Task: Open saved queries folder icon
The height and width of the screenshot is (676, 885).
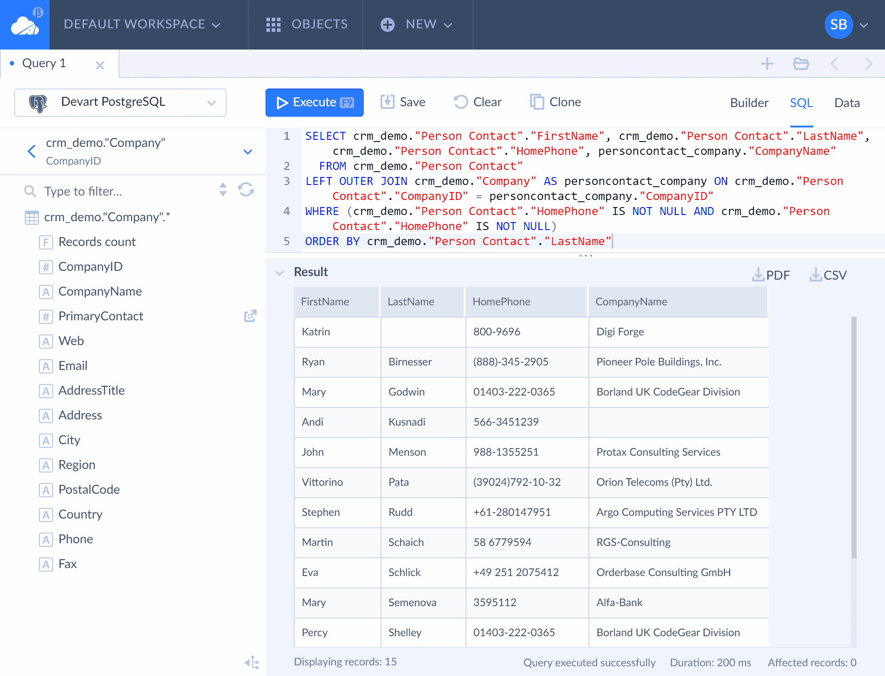Action: tap(801, 64)
